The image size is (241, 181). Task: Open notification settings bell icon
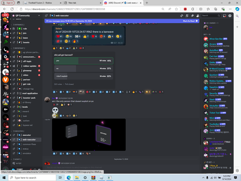click(187, 15)
